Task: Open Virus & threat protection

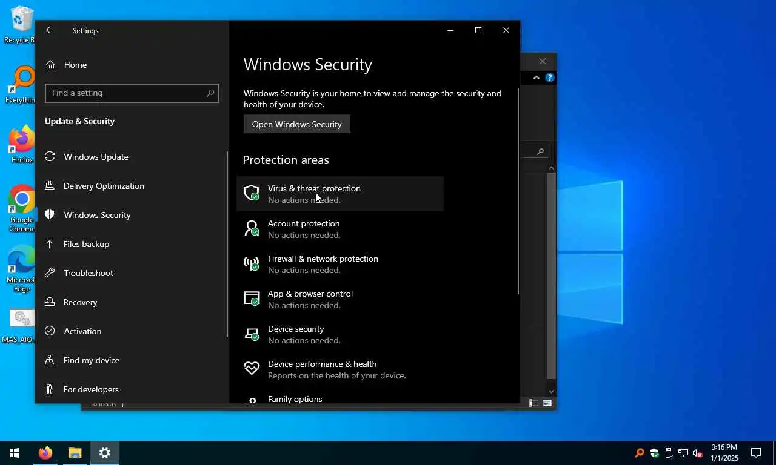Action: click(340, 194)
